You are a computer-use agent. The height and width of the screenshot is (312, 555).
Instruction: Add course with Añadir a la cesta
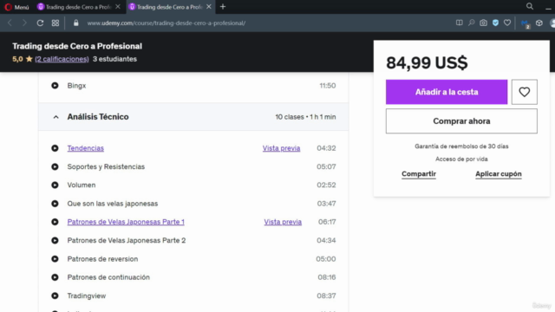click(447, 92)
